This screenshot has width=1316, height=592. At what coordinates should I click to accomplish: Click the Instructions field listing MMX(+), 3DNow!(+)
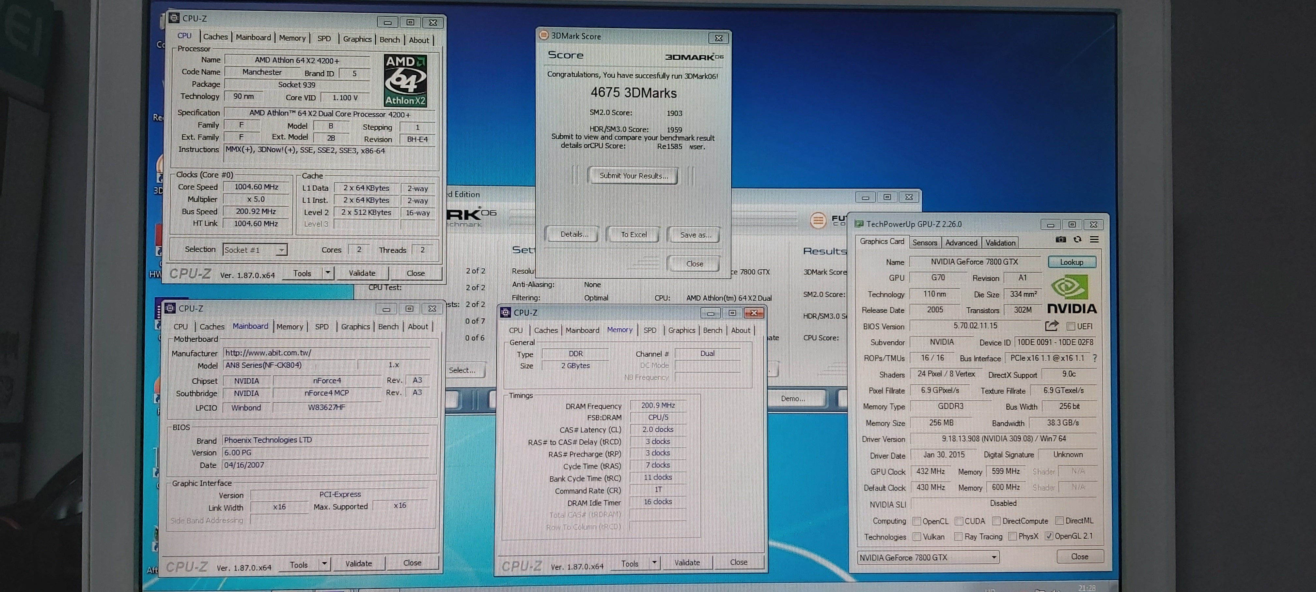tap(329, 156)
